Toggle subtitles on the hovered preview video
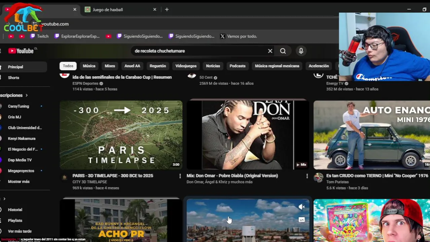 pyautogui.click(x=301, y=220)
